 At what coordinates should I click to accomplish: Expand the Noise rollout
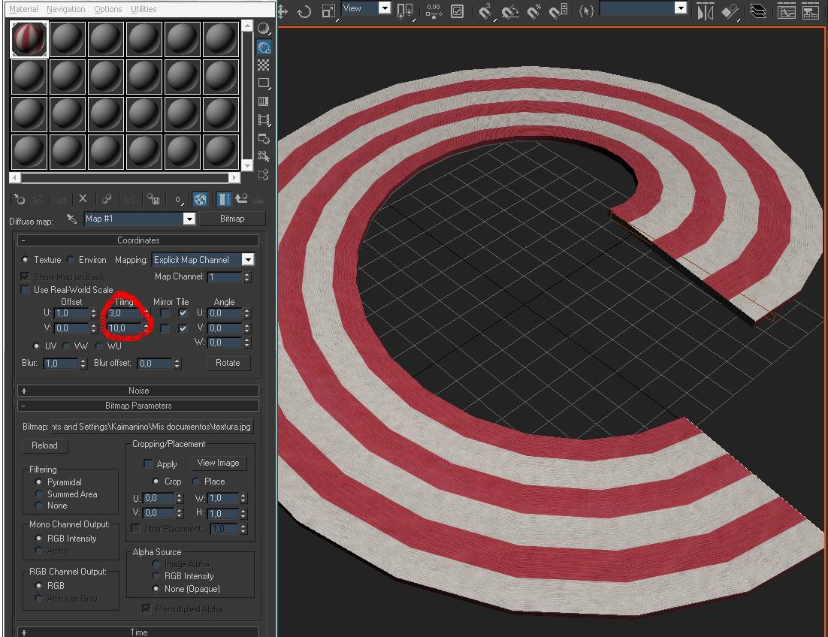pyautogui.click(x=138, y=391)
